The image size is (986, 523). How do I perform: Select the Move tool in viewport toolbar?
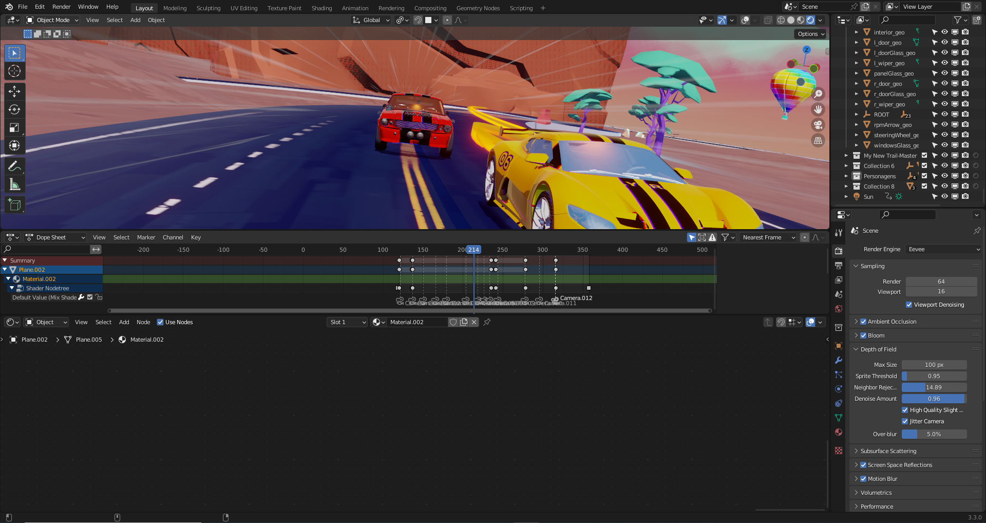(14, 91)
